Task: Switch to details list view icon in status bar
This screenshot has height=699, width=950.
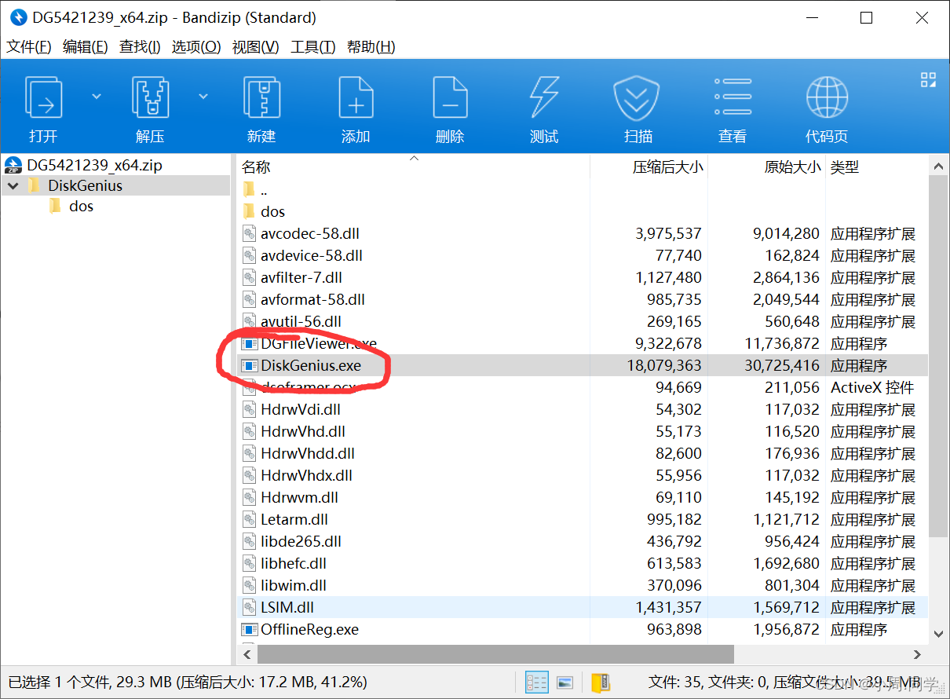Action: (536, 682)
